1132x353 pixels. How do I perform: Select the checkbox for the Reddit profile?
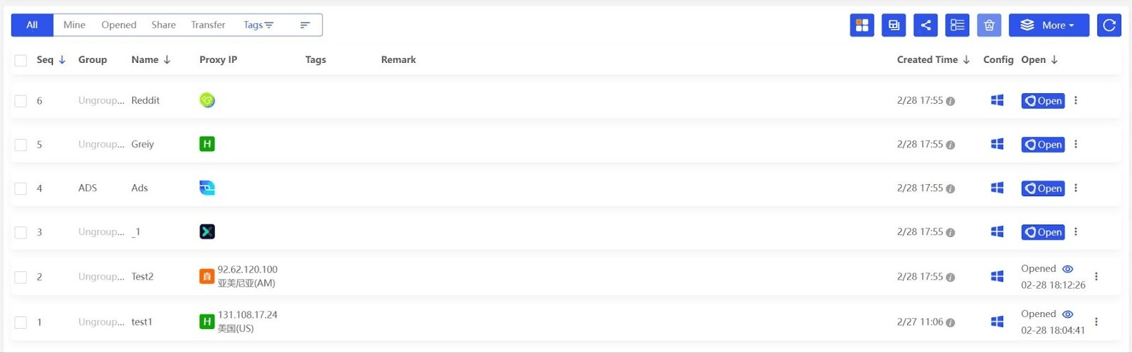tap(21, 101)
